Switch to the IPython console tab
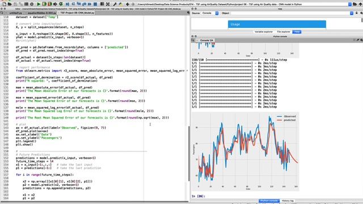 point(269,201)
